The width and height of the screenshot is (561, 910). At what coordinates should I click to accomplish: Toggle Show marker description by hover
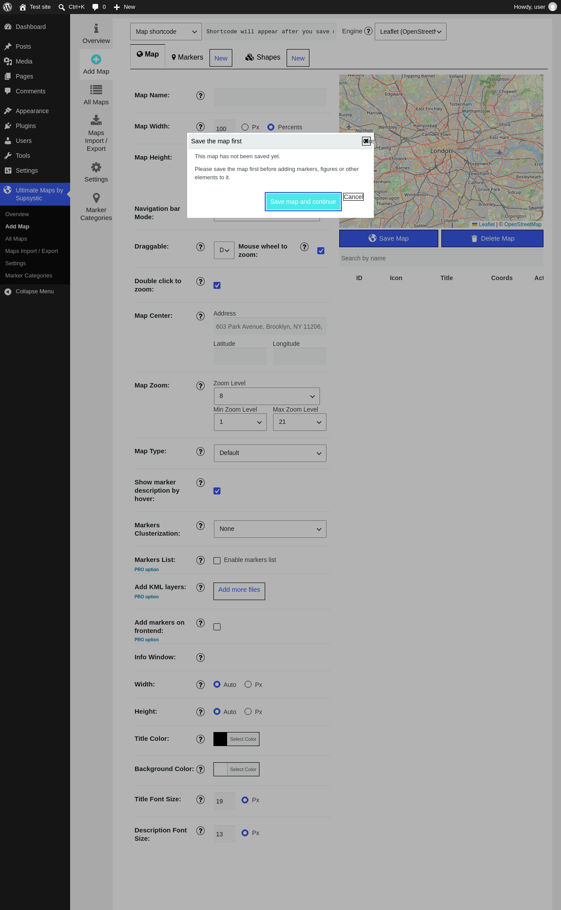(217, 491)
